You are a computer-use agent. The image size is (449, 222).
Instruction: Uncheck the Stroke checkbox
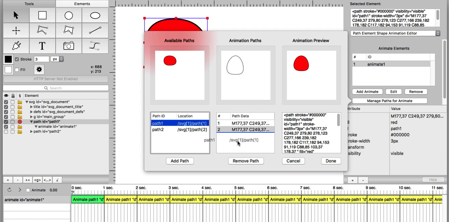pyautogui.click(x=17, y=59)
